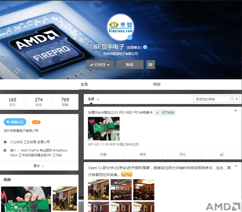
Task: Open the advanced search dropdown arrow
Action: point(236,99)
